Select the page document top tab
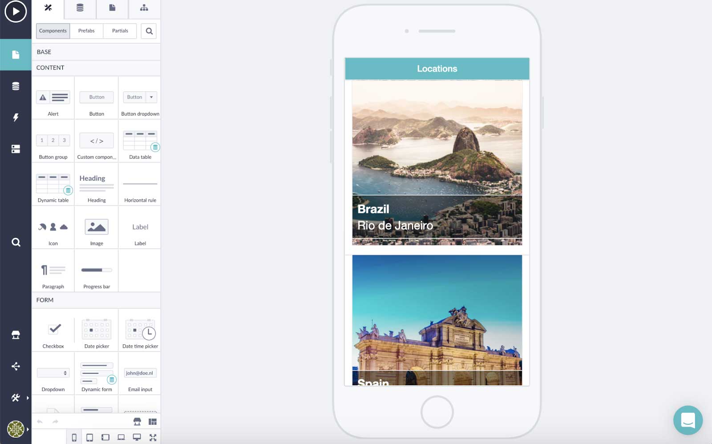712x444 pixels. [x=112, y=8]
